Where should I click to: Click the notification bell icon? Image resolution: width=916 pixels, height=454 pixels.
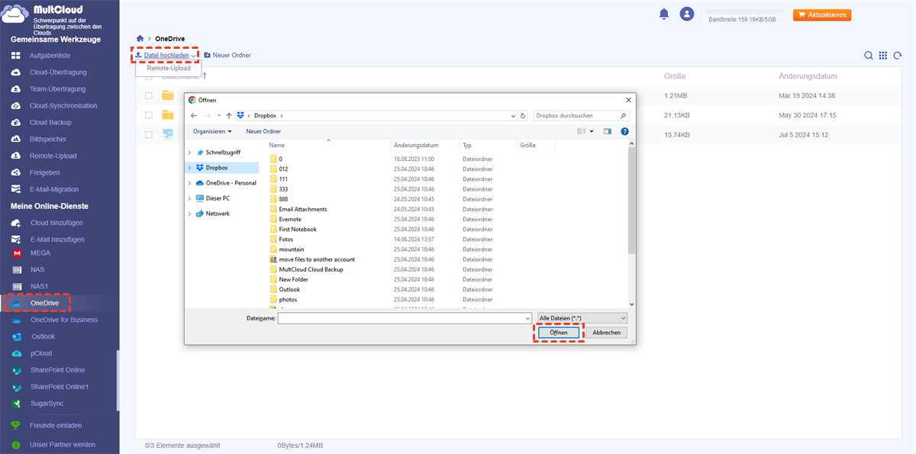664,14
